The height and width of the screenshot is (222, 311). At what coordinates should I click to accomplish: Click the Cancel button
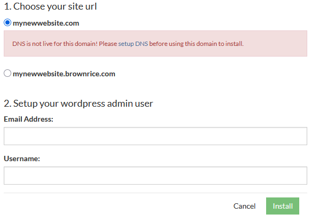coord(244,206)
